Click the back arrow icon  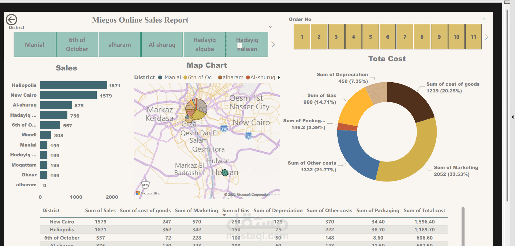(12, 20)
